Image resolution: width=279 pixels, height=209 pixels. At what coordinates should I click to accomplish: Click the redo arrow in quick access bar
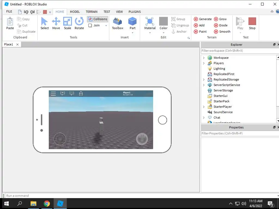pyautogui.click(x=32, y=12)
